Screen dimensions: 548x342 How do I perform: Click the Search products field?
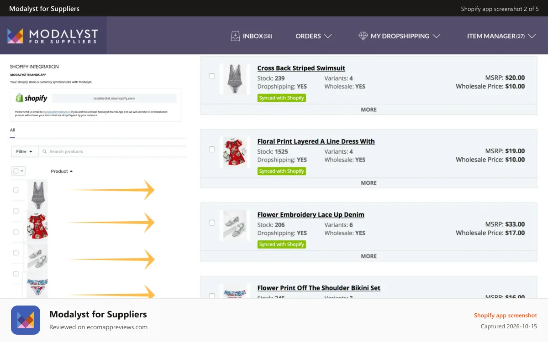112,151
